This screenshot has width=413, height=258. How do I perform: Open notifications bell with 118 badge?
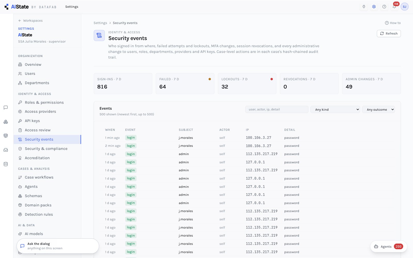[394, 7]
